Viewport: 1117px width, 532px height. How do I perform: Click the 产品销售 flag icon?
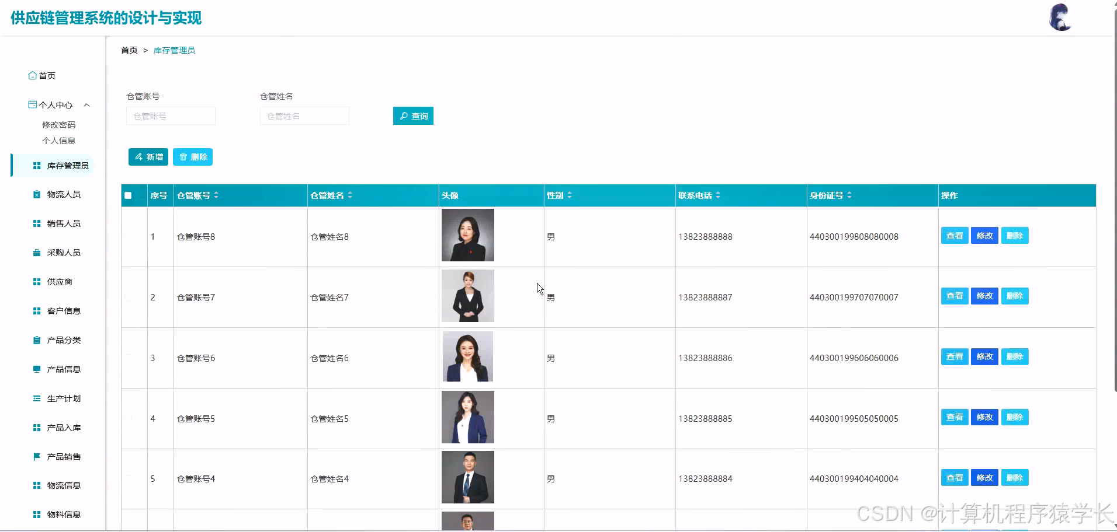pos(37,457)
